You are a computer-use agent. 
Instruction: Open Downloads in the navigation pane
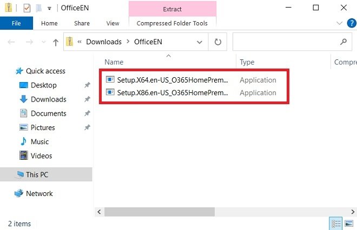coord(49,99)
